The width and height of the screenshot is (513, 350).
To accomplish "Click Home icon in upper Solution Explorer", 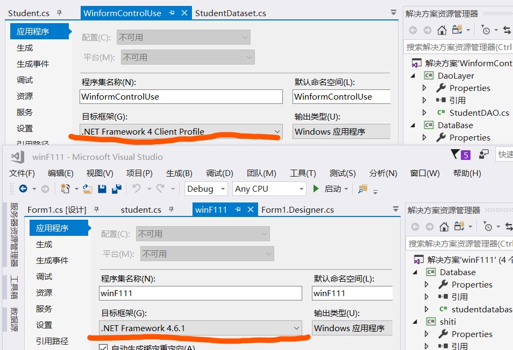I will (441, 30).
